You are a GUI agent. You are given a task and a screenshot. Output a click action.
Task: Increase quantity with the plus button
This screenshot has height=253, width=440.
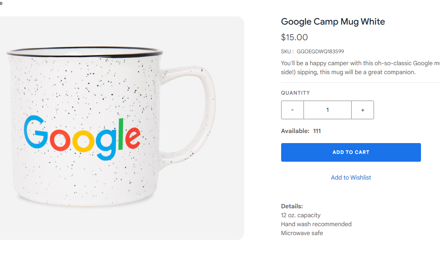coord(362,110)
